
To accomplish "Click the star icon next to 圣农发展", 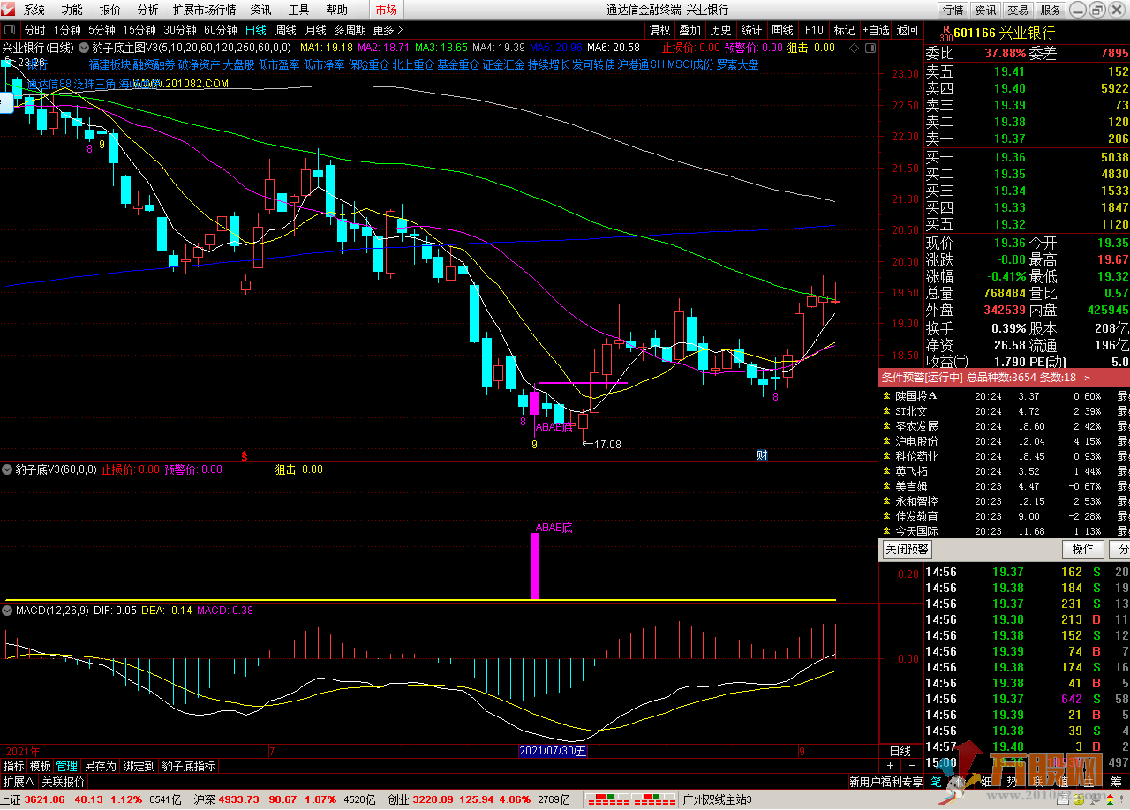I will point(886,426).
